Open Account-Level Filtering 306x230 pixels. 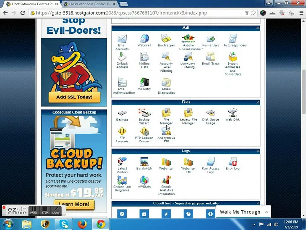[166, 62]
